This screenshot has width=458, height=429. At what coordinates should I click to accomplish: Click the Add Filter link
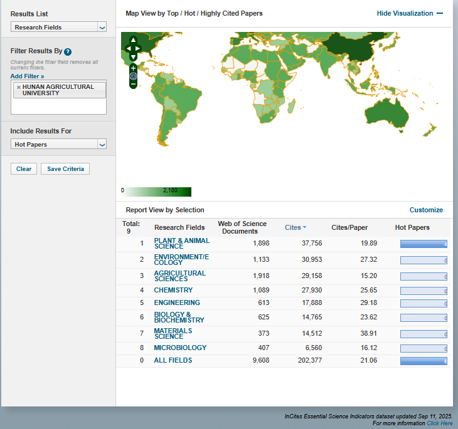point(27,76)
